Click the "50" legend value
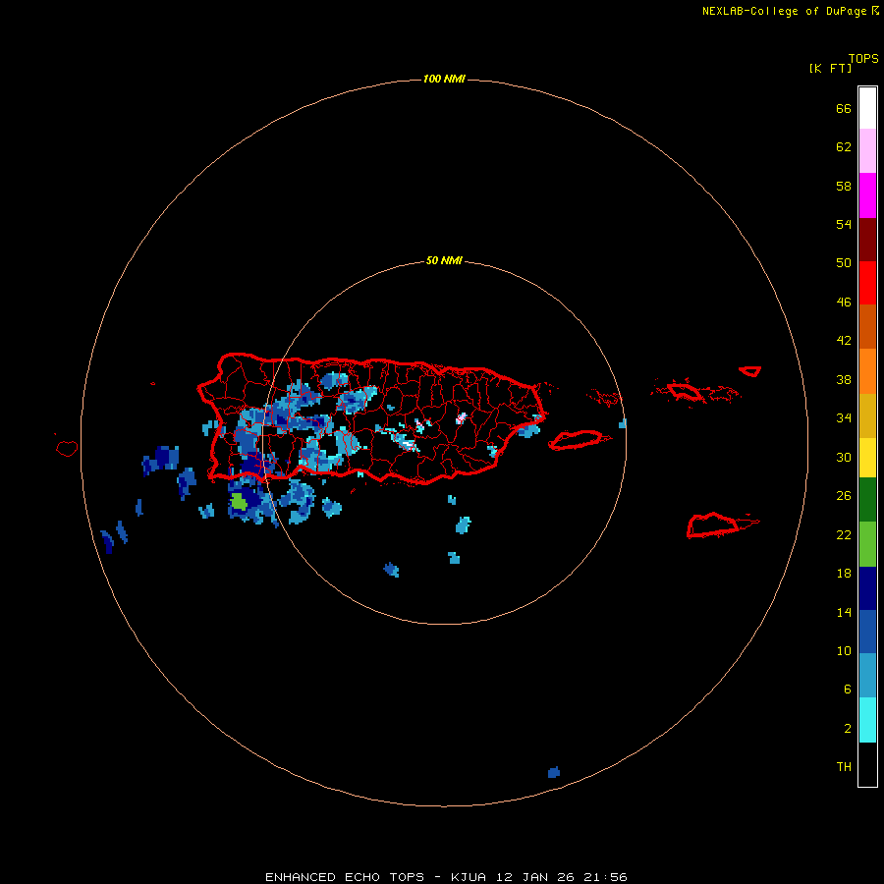Screen dimensions: 884x884 [844, 262]
